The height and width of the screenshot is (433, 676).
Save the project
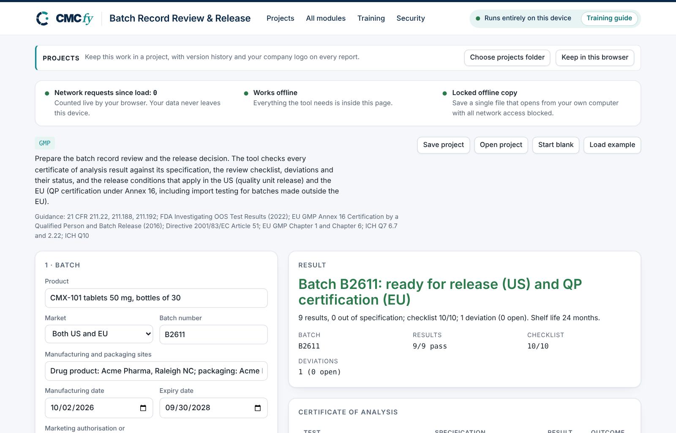coord(443,145)
